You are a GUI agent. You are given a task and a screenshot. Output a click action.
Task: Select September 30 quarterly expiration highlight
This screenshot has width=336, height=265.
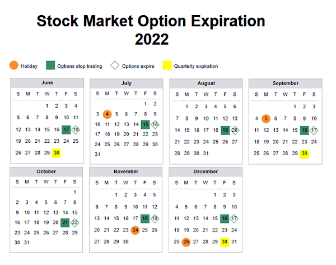304,153
